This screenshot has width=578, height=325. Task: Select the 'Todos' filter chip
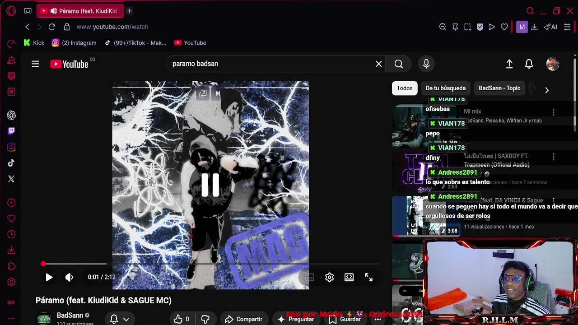point(405,88)
